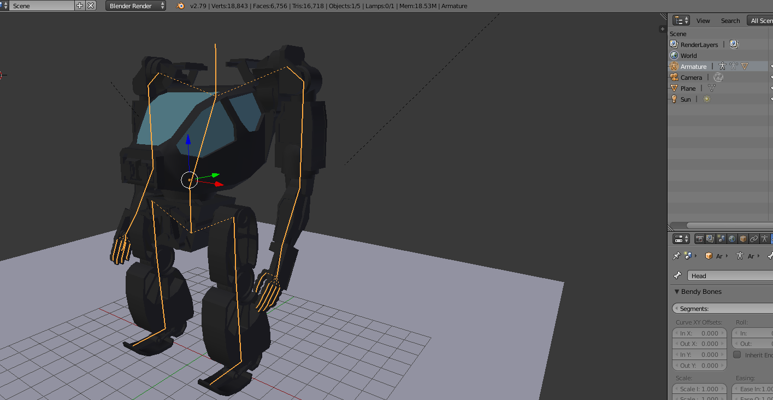Viewport: 773px width, 400px height.
Task: Collapse the Bendy Bones panel
Action: point(677,292)
